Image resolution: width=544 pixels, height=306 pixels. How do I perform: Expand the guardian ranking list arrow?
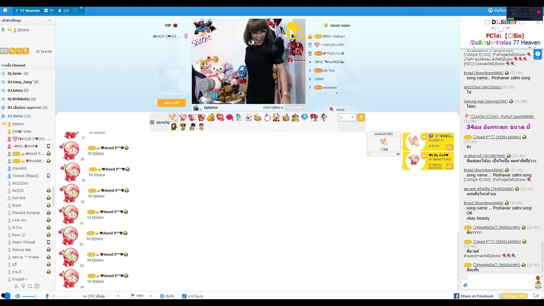[x=337, y=93]
